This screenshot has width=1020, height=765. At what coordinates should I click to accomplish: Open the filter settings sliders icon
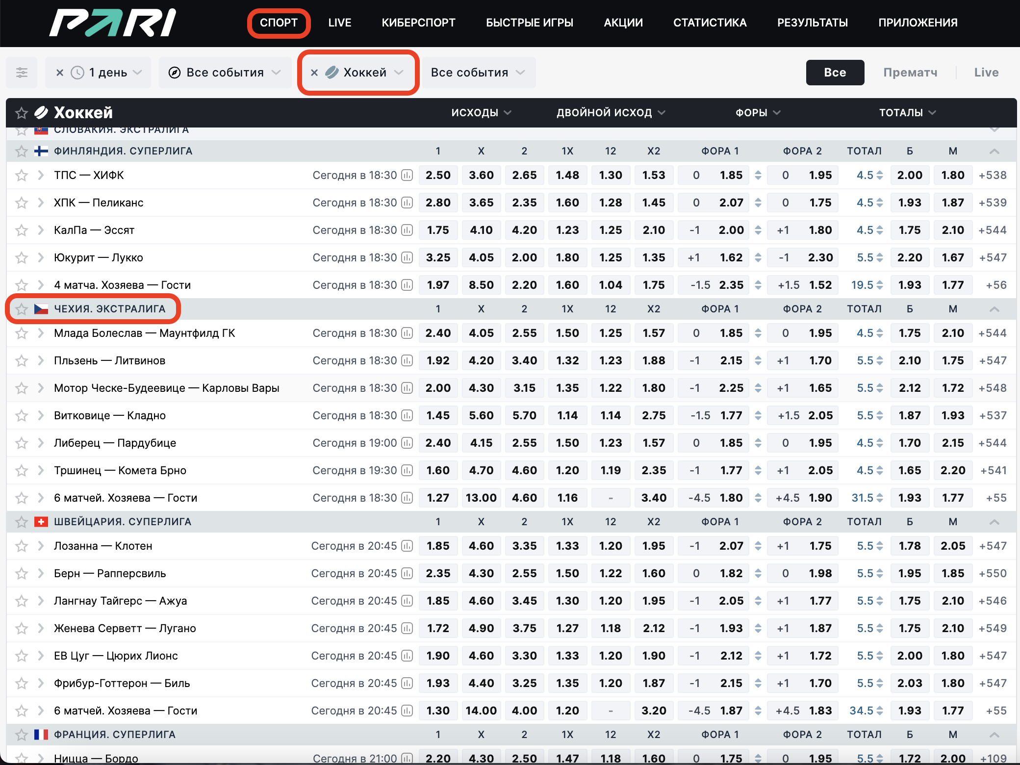click(22, 73)
